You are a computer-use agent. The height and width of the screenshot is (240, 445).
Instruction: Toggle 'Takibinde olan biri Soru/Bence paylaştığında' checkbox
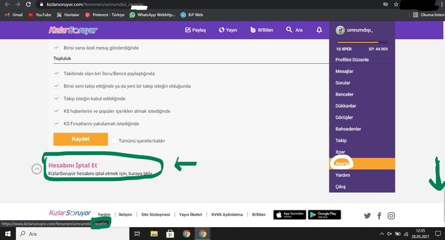57,73
